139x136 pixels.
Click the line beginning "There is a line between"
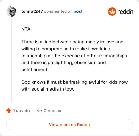(72, 42)
